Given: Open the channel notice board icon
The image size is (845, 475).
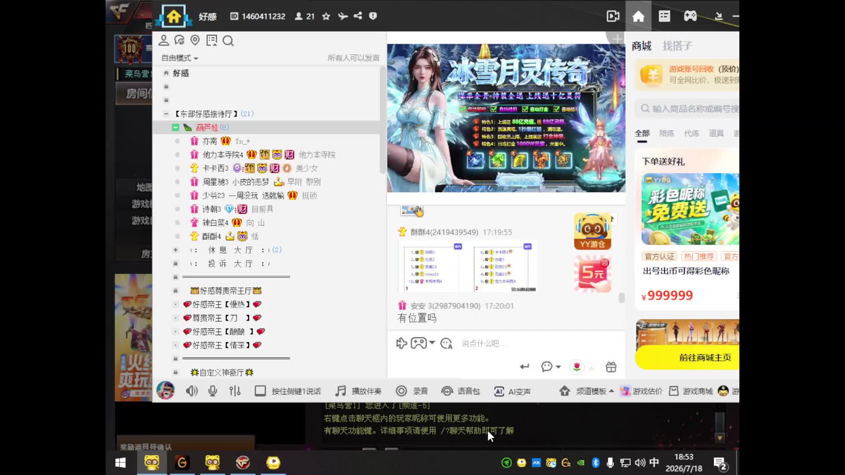Looking at the screenshot, I should click(212, 40).
